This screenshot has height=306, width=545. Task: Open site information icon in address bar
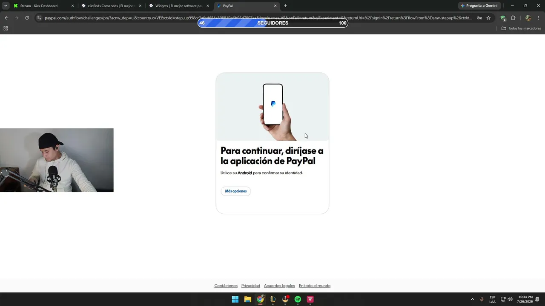39,18
